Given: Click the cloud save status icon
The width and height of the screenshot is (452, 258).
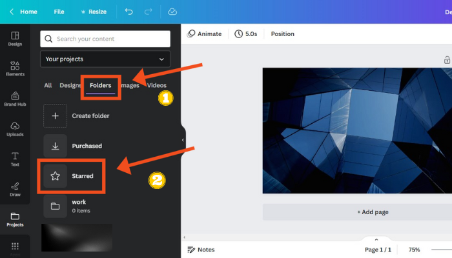Looking at the screenshot, I should [x=172, y=12].
